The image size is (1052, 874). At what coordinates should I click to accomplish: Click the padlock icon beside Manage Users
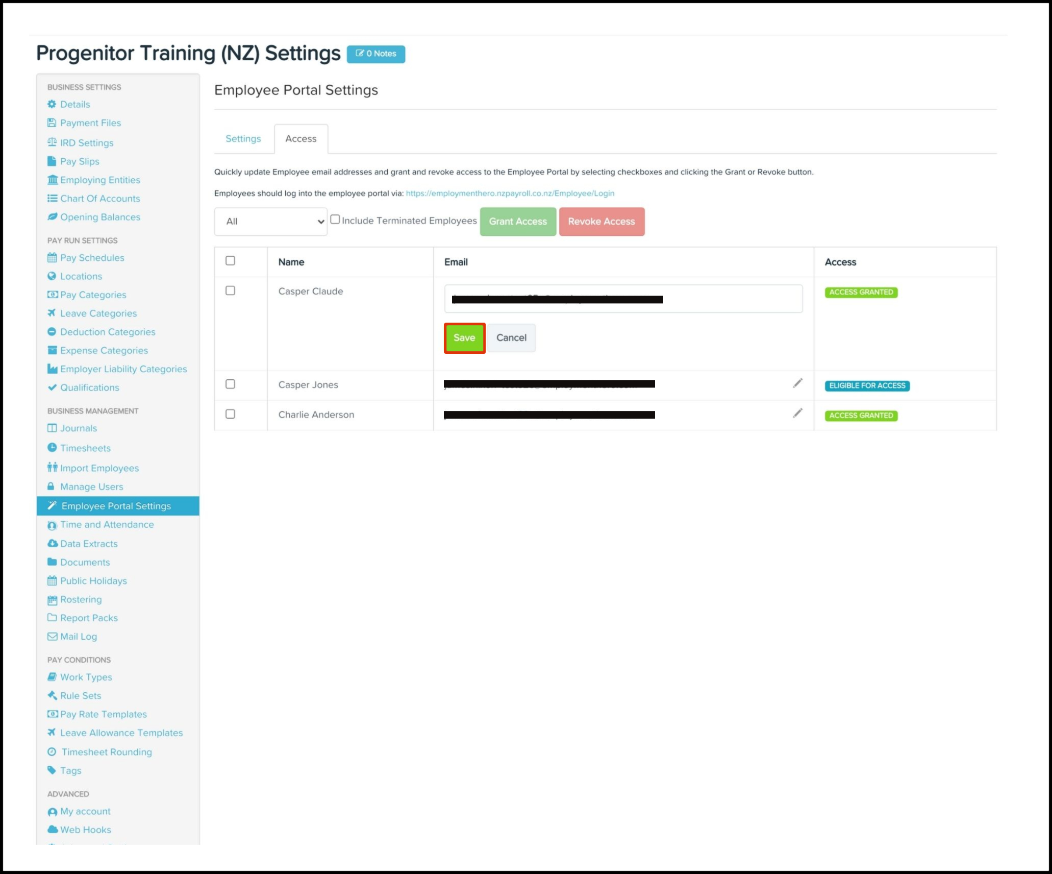click(x=51, y=487)
